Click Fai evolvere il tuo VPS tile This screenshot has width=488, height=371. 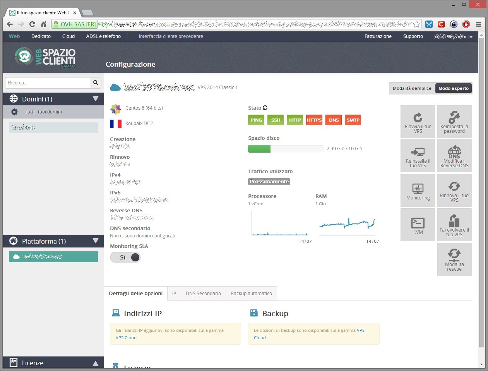(454, 225)
